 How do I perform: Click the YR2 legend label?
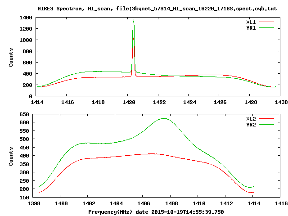point(251,125)
